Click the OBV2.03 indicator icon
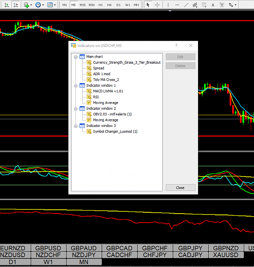The width and height of the screenshot is (254, 267). 89,114
